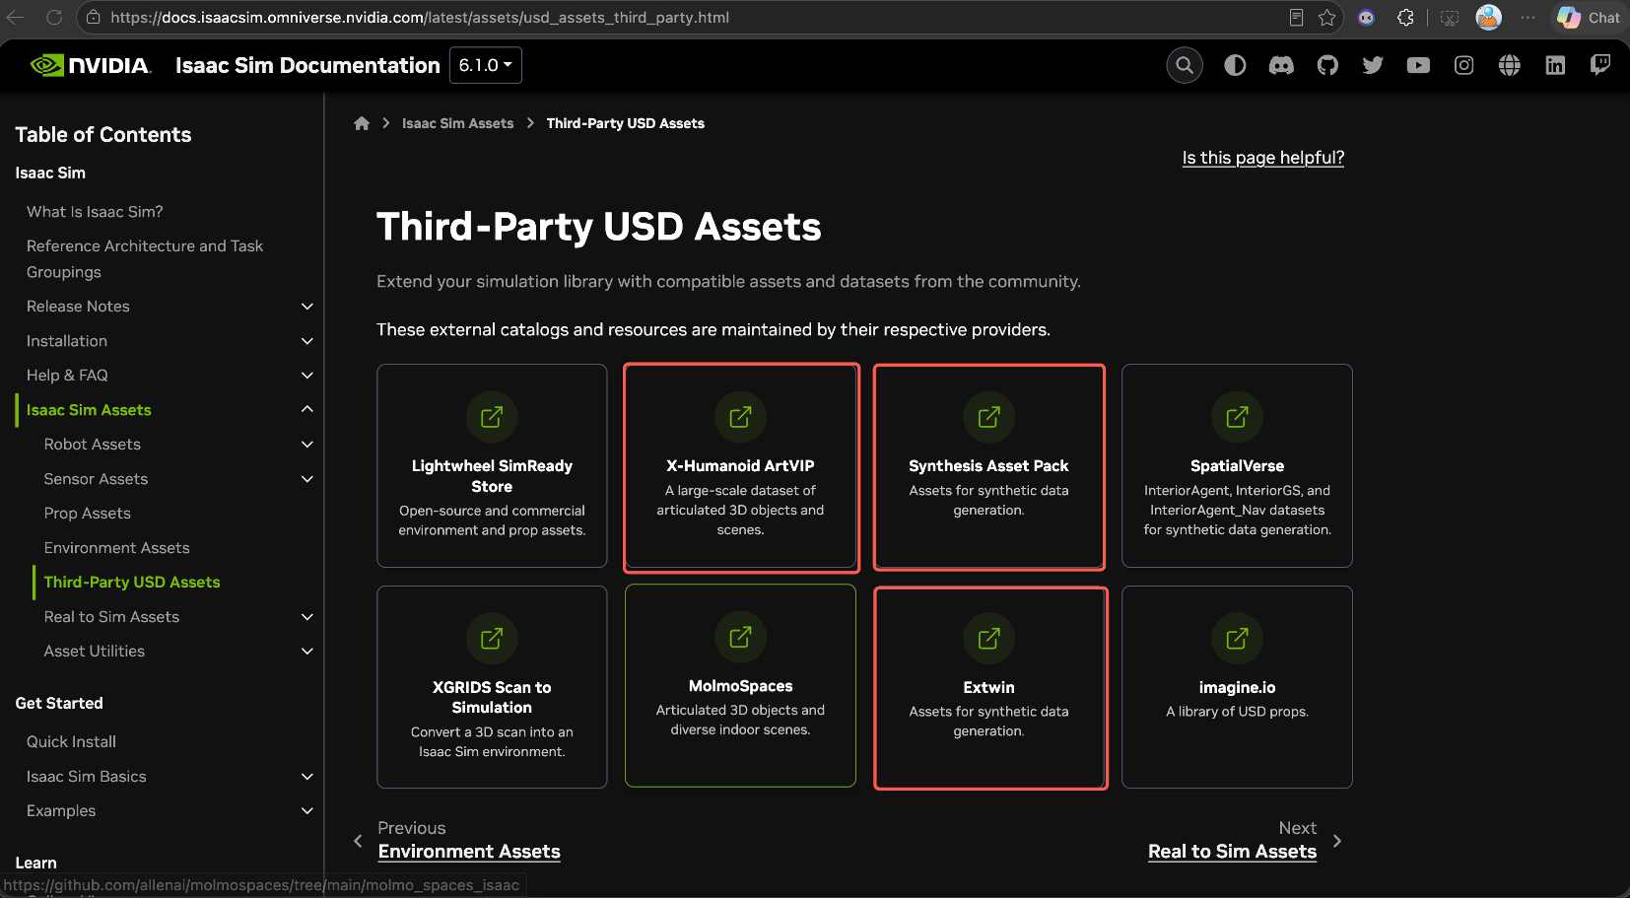Open the 6.1.0 version dropdown
Image resolution: width=1630 pixels, height=899 pixels.
tap(486, 65)
